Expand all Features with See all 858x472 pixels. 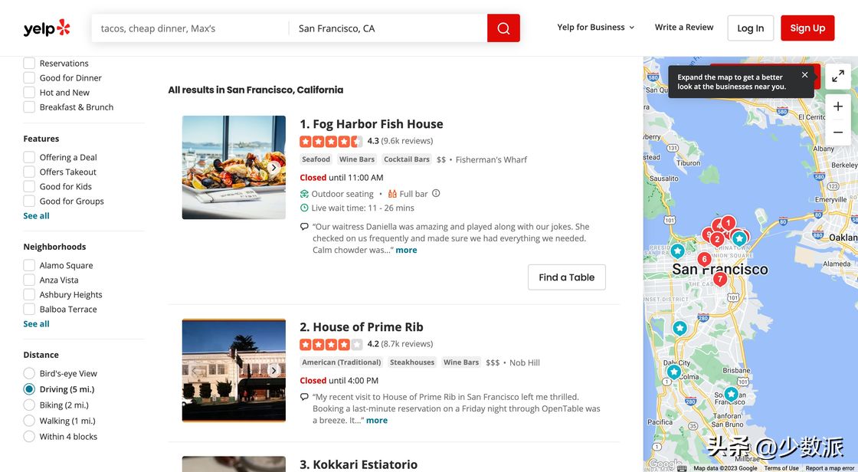point(36,216)
